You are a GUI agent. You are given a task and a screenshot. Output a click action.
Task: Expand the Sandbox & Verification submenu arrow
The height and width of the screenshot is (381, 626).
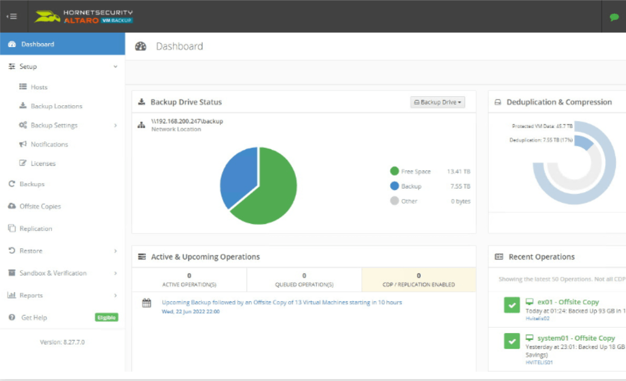click(x=115, y=273)
